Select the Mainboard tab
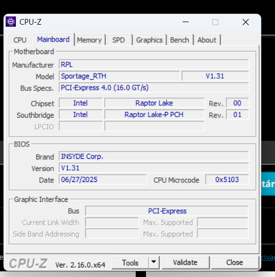The image size is (275, 277). coord(53,40)
